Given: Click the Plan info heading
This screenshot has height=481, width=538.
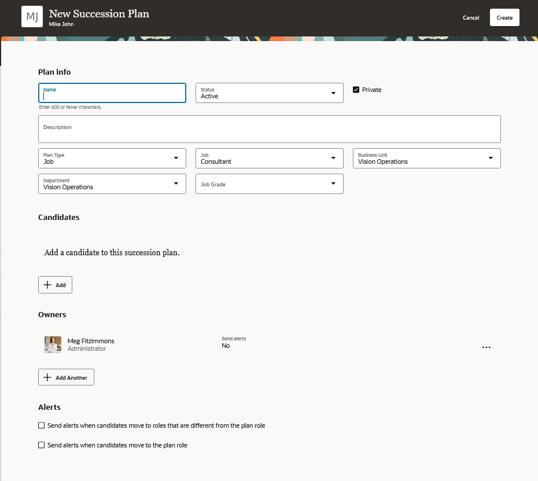Looking at the screenshot, I should click(x=54, y=72).
